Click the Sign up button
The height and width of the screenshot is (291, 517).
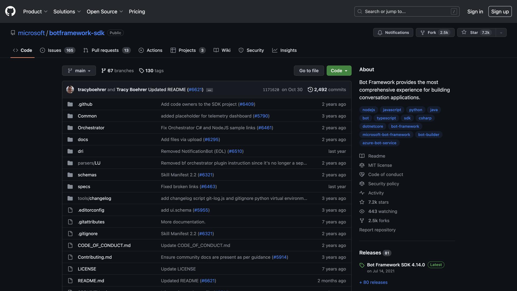pos(500,11)
